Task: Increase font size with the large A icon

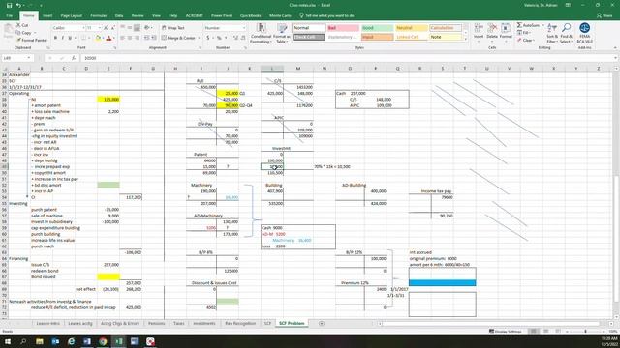Action: pyautogui.click(x=106, y=28)
